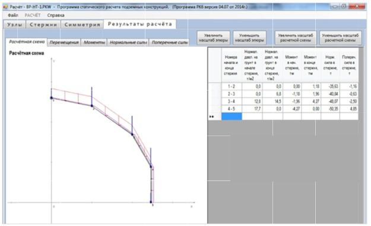This screenshot has width=371, height=226.
Task: Open the РАСЧЁТ menu
Action: [x=33, y=15]
